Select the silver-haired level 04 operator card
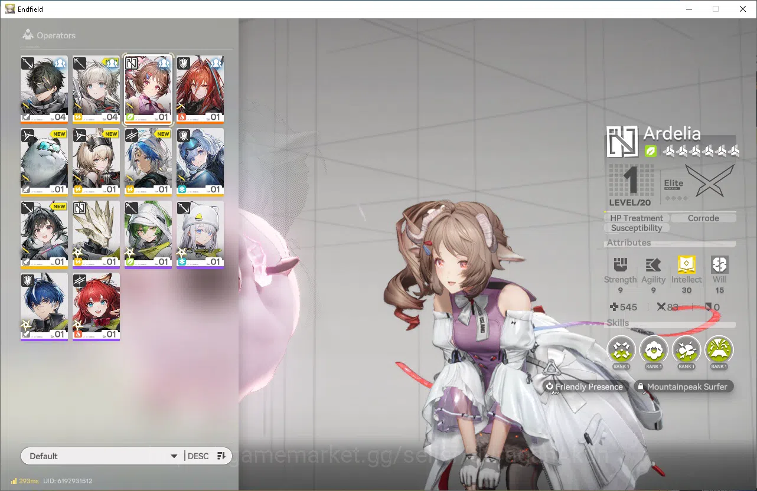This screenshot has height=491, width=757. (x=96, y=89)
